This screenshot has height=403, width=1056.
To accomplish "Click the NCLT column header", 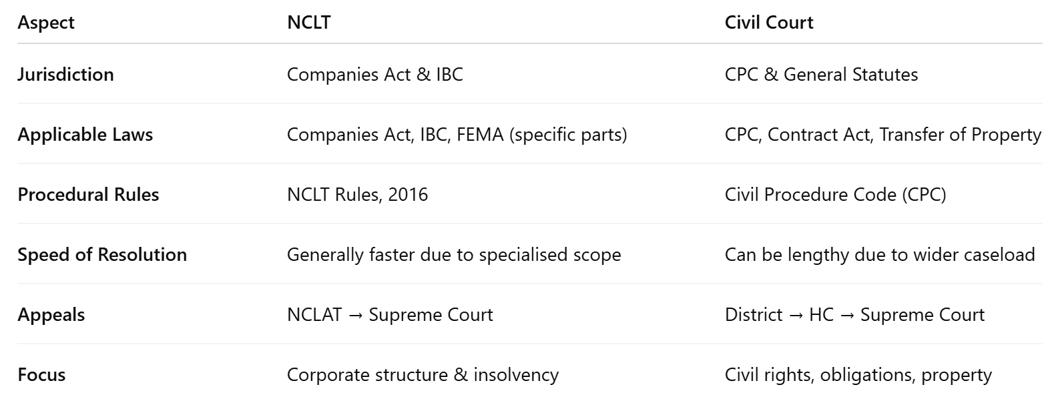I will pos(308,23).
